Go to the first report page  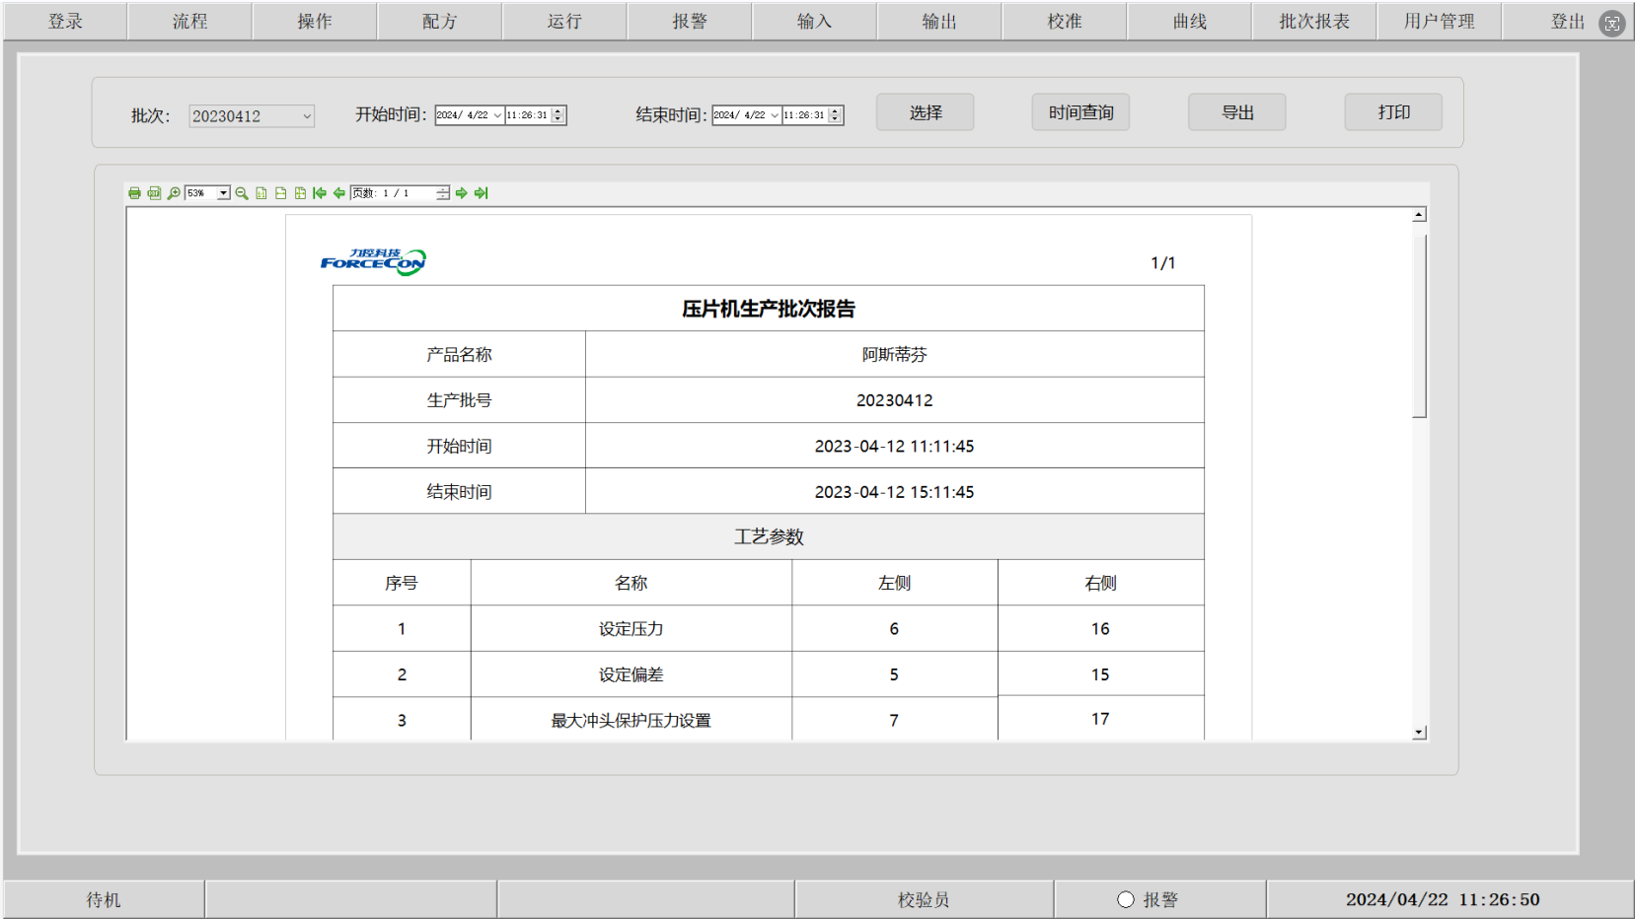click(320, 193)
